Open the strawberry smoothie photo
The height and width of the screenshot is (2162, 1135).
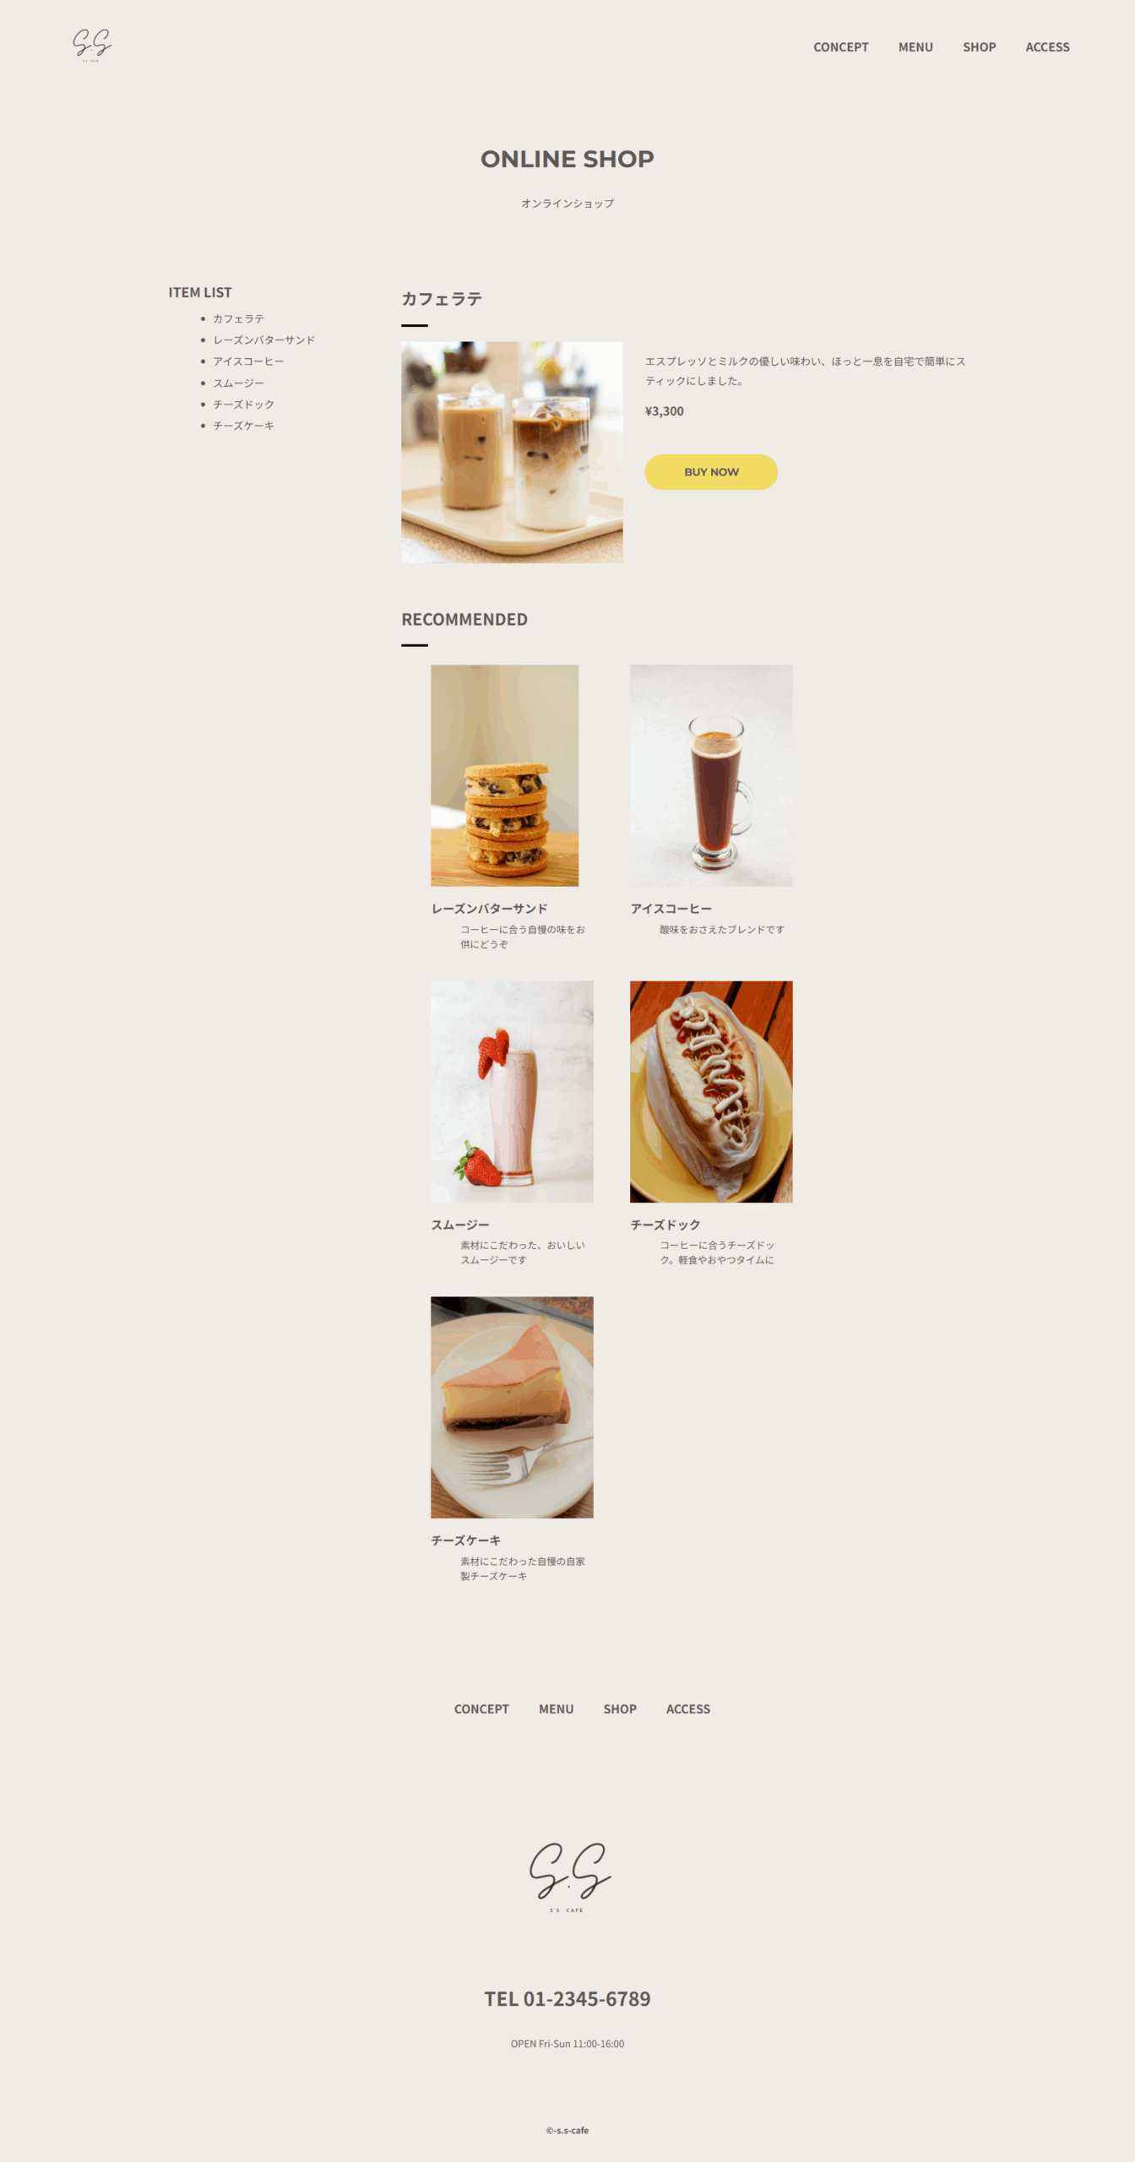pos(512,1091)
